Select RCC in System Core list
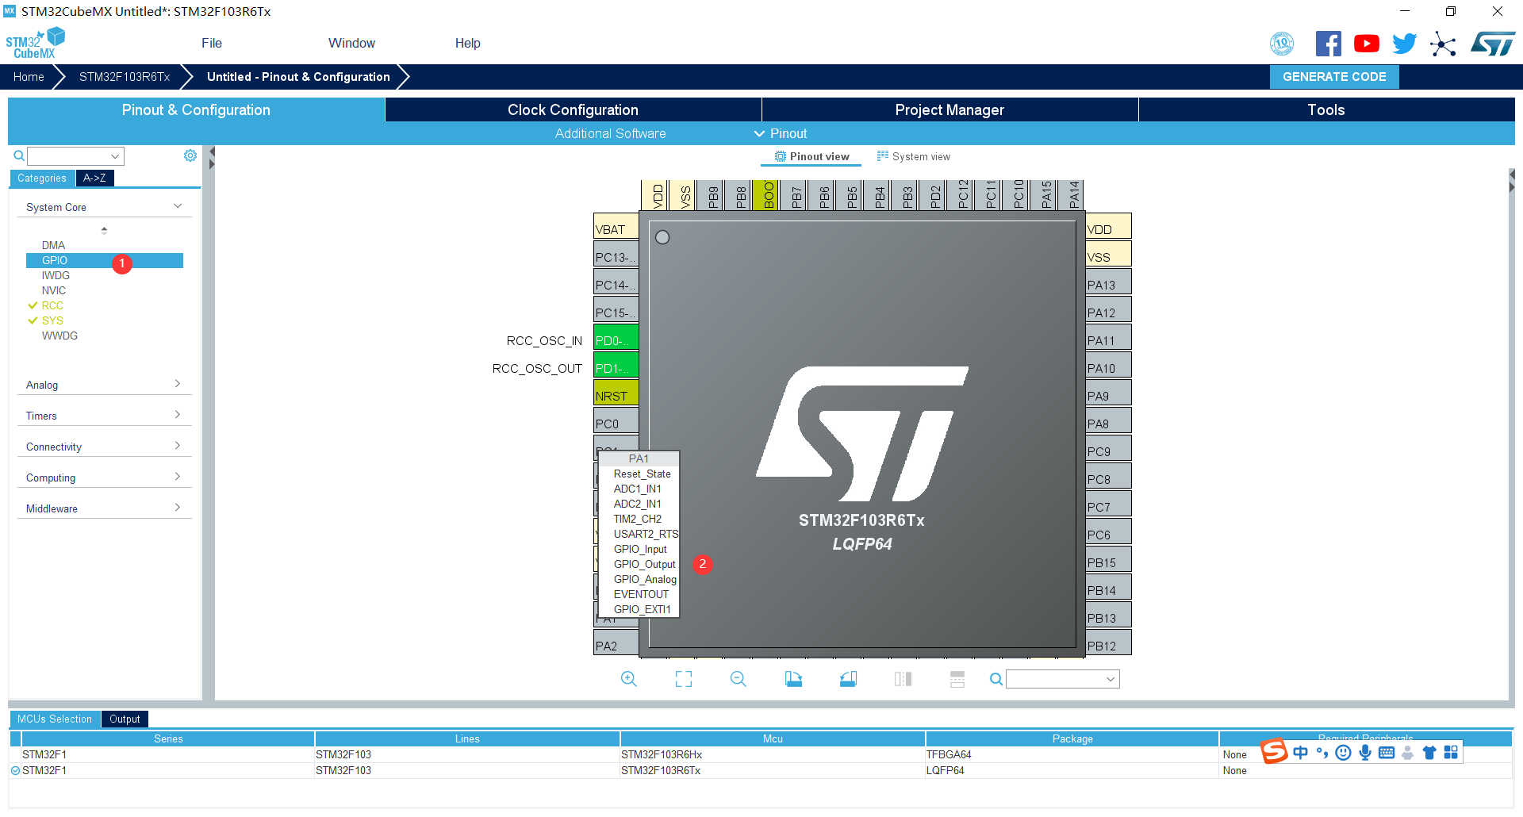The width and height of the screenshot is (1523, 817). point(52,305)
